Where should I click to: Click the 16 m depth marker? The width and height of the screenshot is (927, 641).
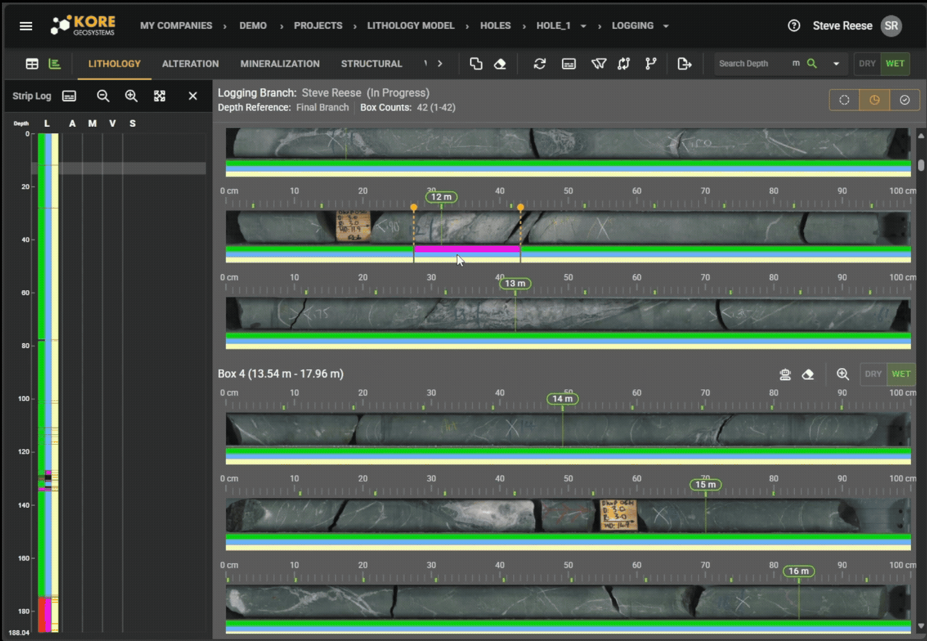pyautogui.click(x=799, y=571)
